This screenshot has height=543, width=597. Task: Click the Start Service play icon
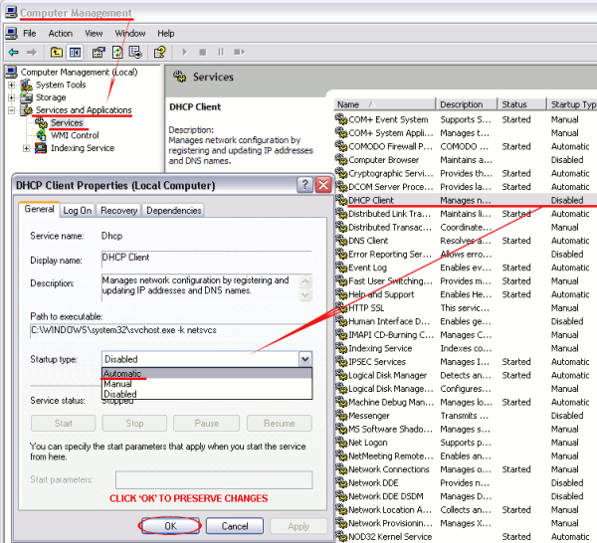(185, 52)
